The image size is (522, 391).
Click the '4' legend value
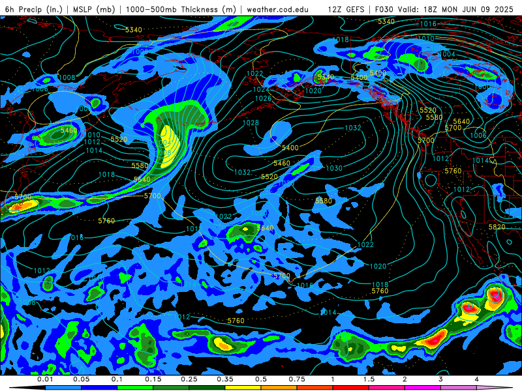[476, 379]
